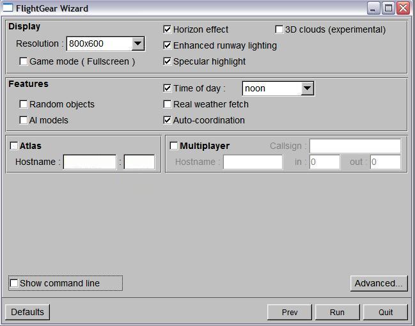415x326 pixels.
Task: Click the Multiplayer Callsign field
Action: [355, 146]
